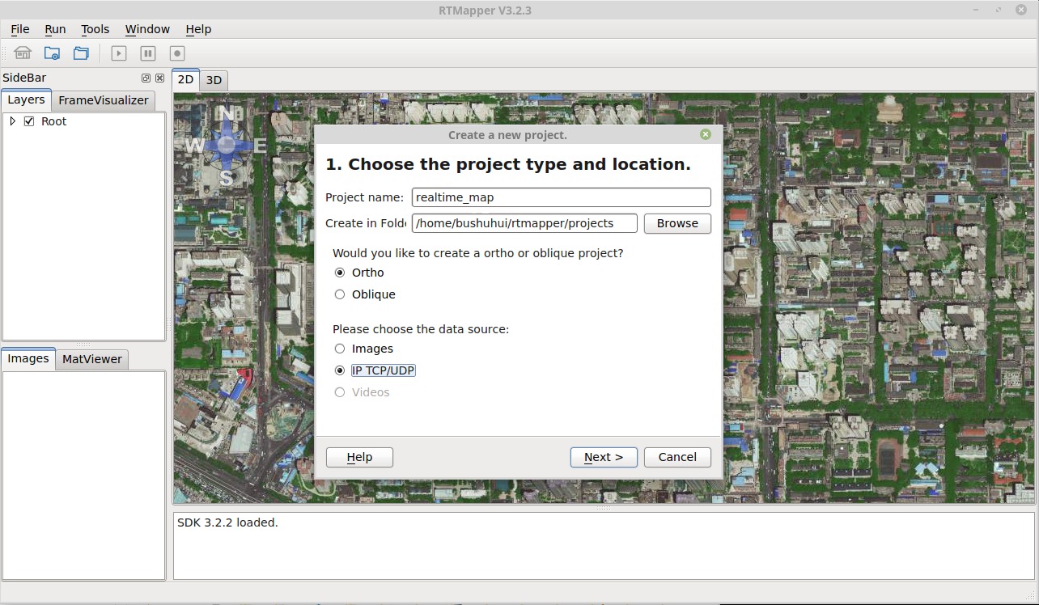Float the SideBar using its undock icon
Image resolution: width=1039 pixels, height=605 pixels.
[146, 78]
